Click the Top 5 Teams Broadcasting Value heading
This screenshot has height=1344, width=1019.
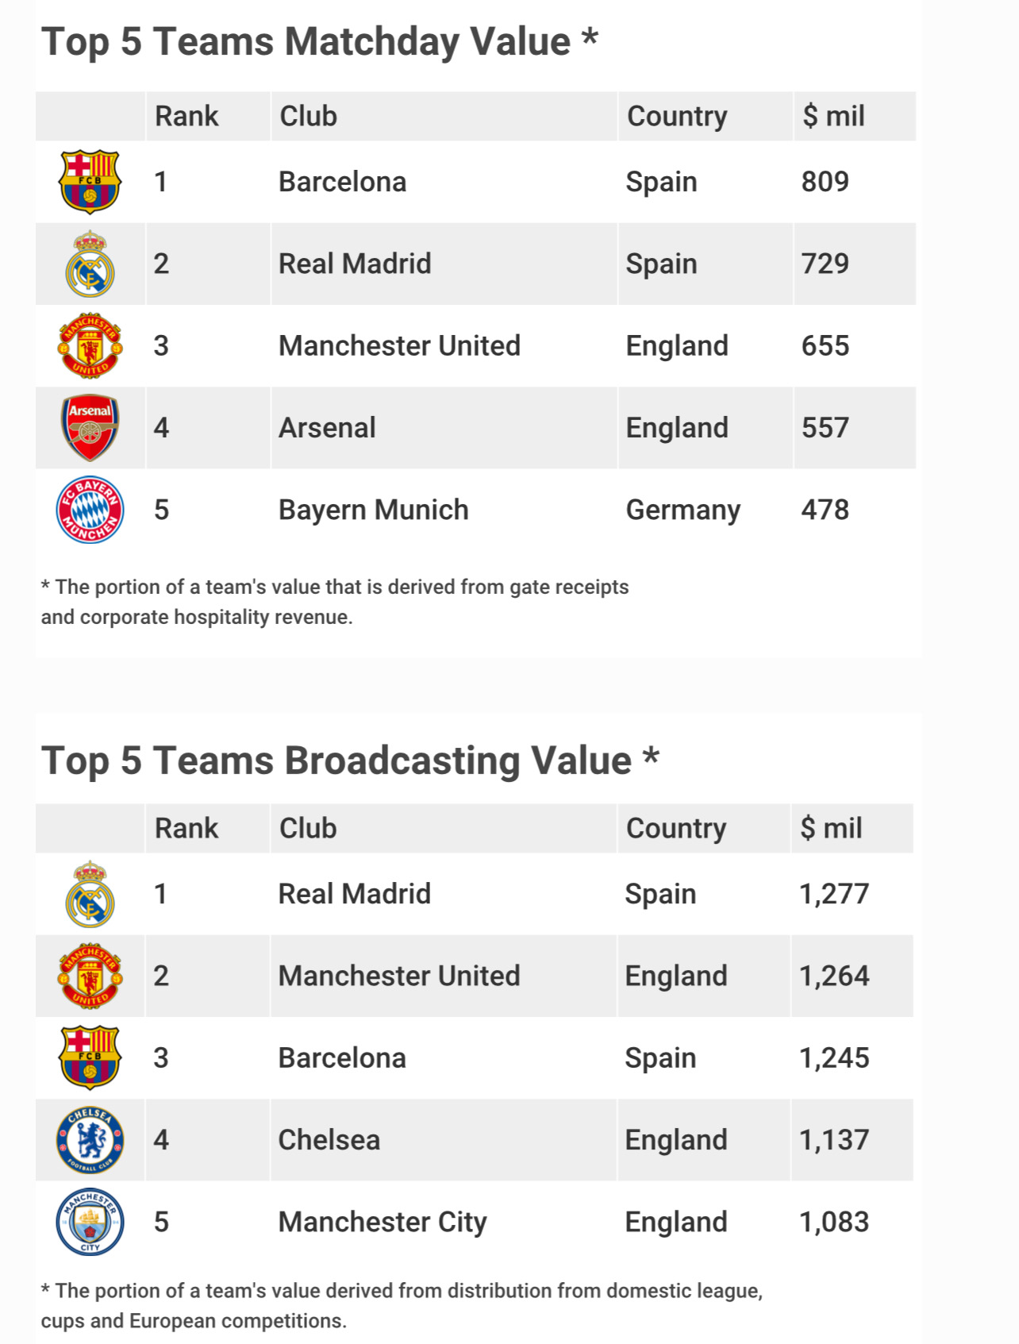click(350, 761)
